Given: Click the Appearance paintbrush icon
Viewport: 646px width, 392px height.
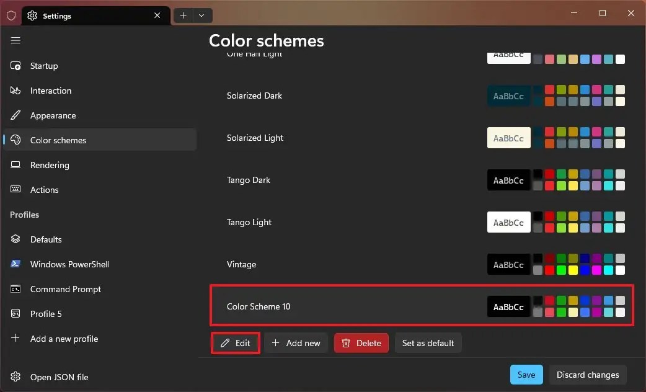Looking at the screenshot, I should point(15,115).
